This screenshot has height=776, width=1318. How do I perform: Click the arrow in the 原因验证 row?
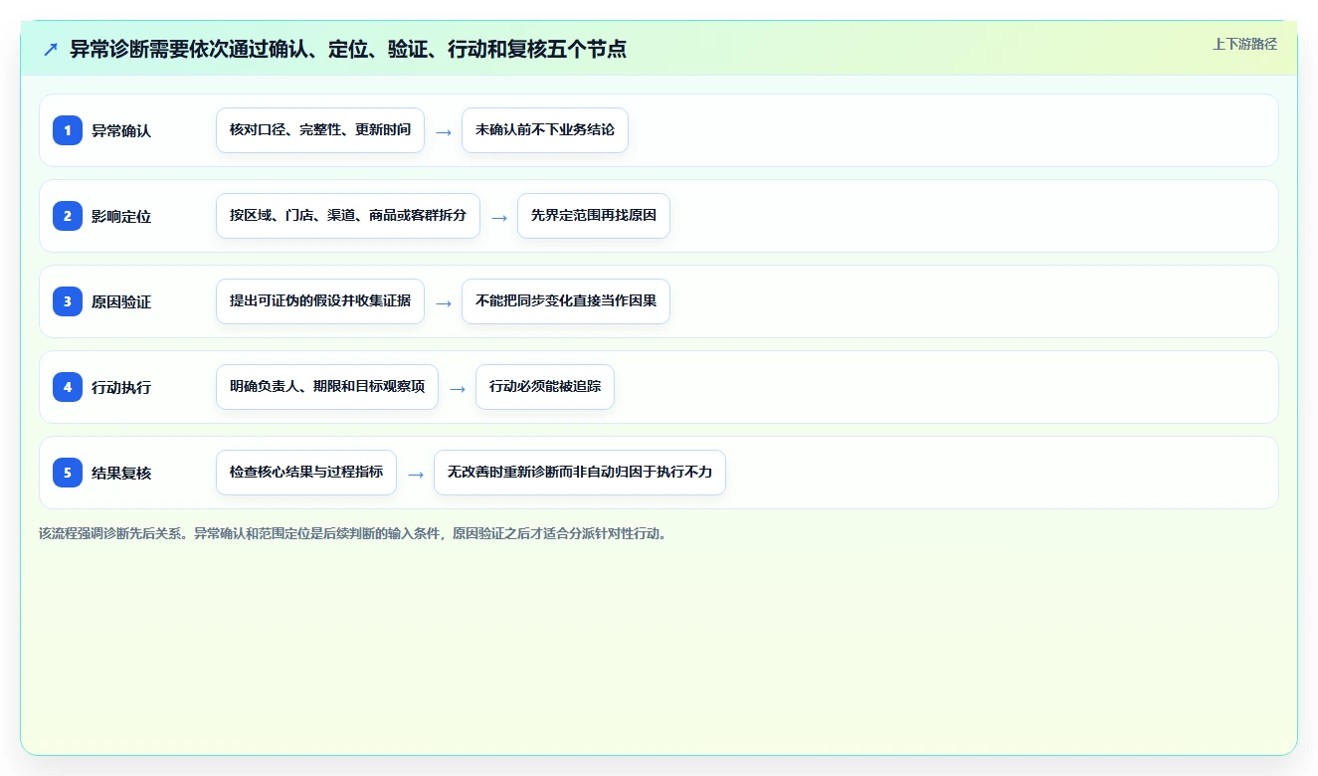[444, 303]
